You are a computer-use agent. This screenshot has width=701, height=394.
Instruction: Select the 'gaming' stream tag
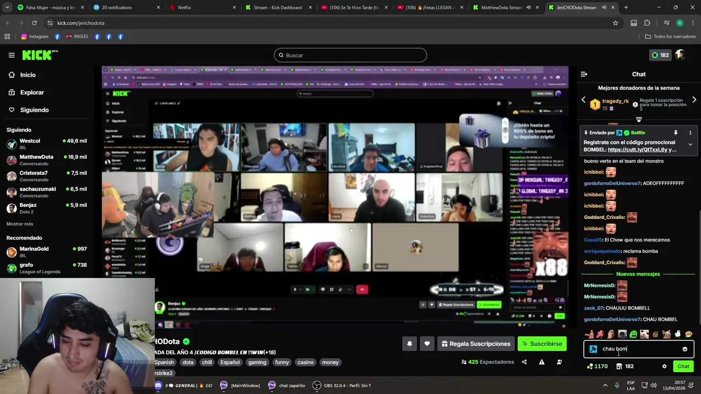[x=257, y=362]
